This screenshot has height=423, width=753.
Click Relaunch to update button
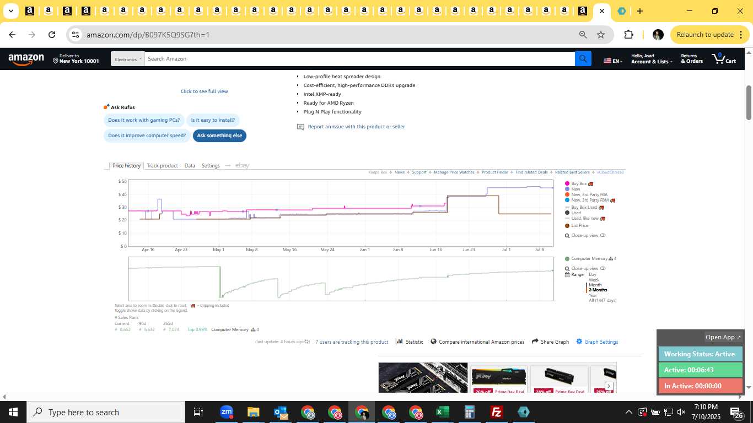click(710, 35)
